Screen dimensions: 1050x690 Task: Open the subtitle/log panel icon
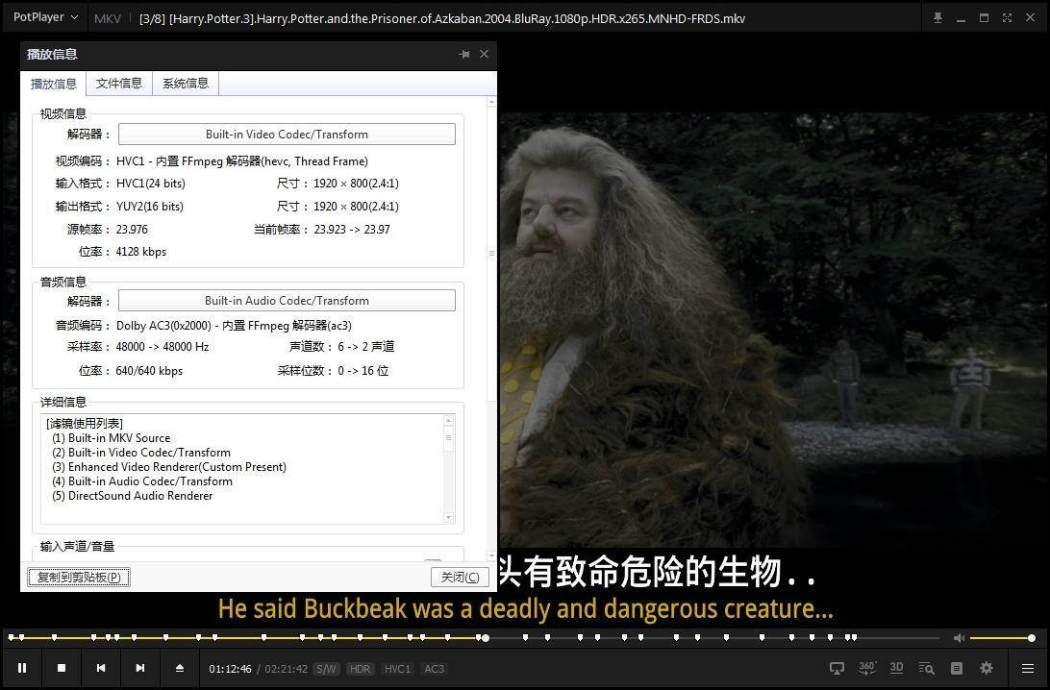pyautogui.click(x=956, y=668)
